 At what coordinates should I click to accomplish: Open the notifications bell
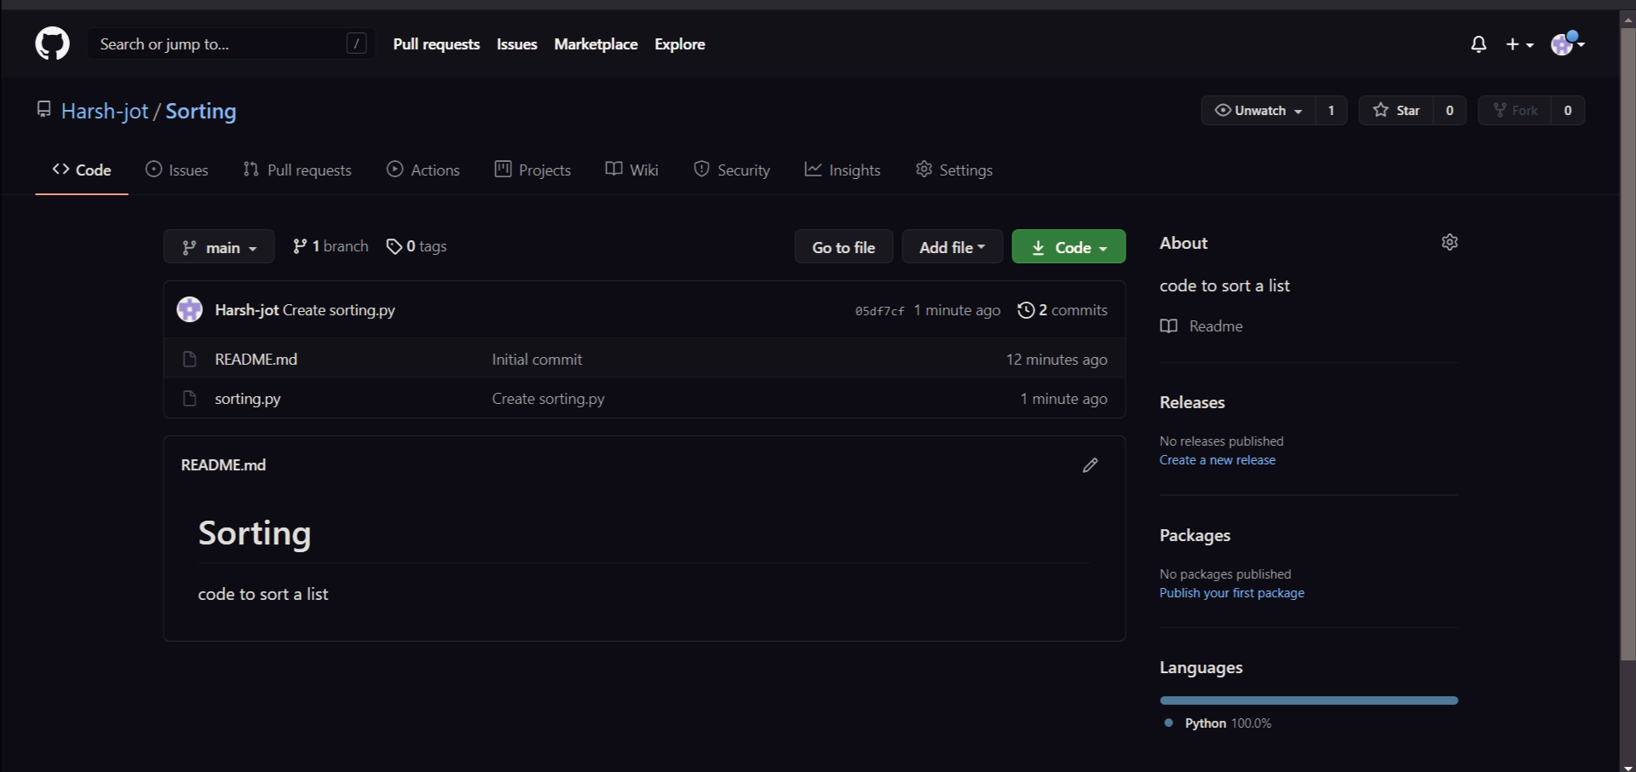[1478, 44]
